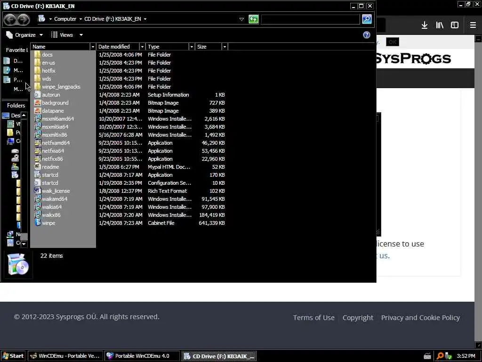Click the Forward navigation arrow
Screen dimensions: 482x362
tap(24, 19)
